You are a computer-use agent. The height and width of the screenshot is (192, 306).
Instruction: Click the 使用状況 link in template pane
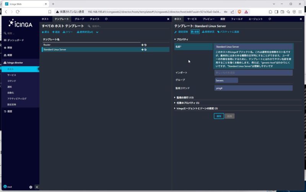(x=208, y=32)
